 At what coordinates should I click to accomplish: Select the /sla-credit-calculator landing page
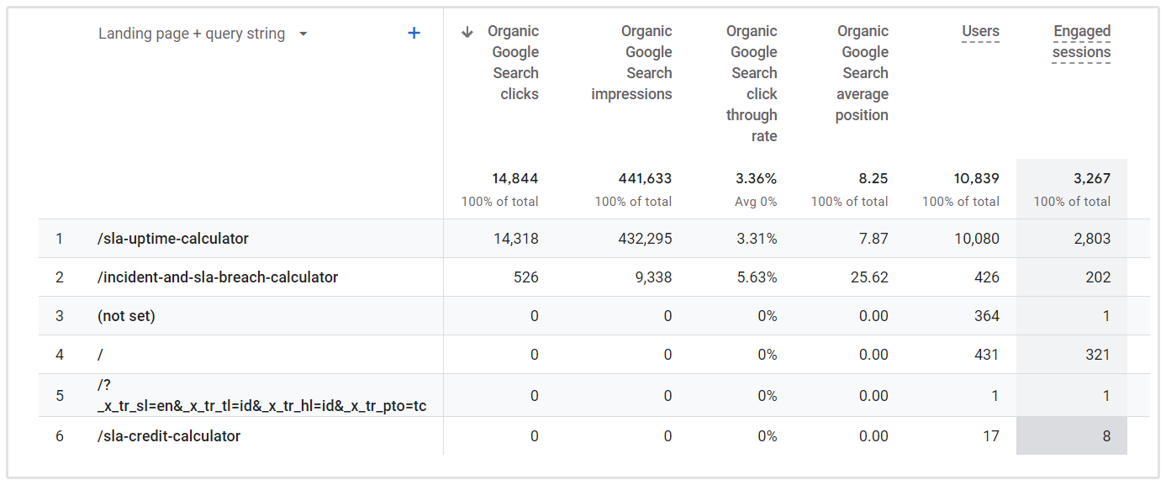169,436
